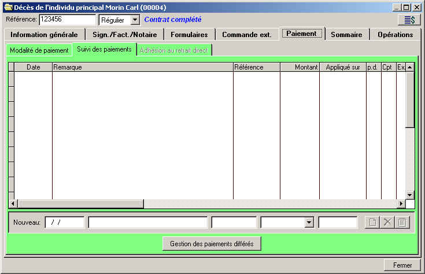Expand the new payment combo box
Image resolution: width=425 pixels, height=274 pixels.
(309, 222)
